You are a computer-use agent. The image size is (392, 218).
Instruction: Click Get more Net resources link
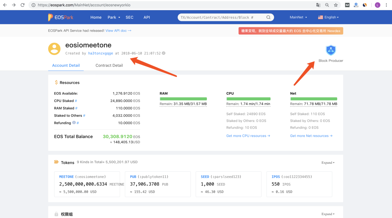pyautogui.click(x=311, y=136)
